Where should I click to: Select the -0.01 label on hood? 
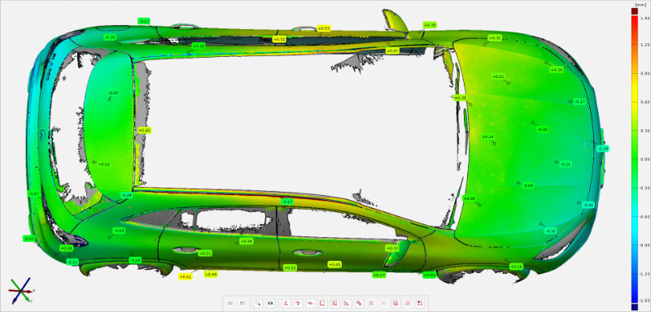click(542, 129)
